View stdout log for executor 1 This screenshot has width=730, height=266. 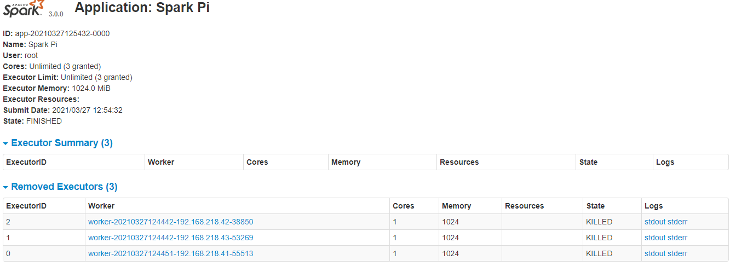(655, 238)
